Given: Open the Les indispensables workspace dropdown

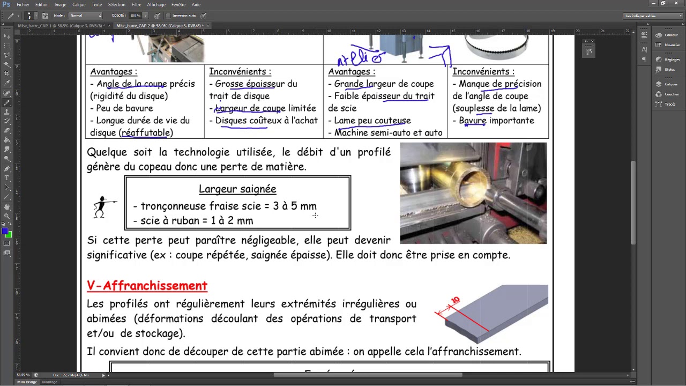Looking at the screenshot, I should [653, 16].
